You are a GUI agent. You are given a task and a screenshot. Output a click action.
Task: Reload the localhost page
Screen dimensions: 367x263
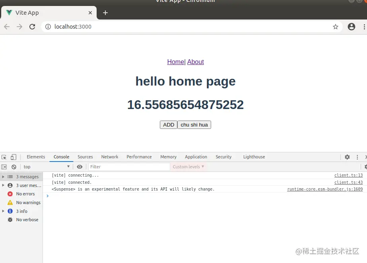click(32, 27)
